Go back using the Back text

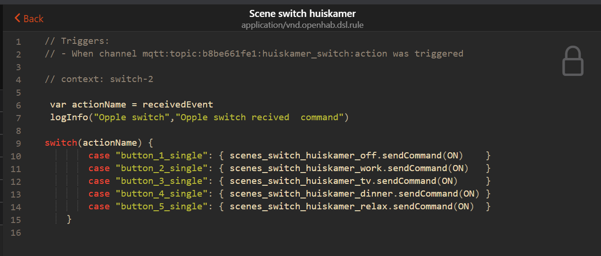pyautogui.click(x=33, y=19)
